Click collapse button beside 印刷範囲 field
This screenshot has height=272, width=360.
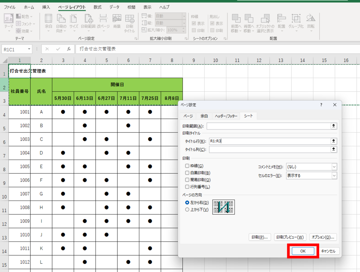click(334, 126)
